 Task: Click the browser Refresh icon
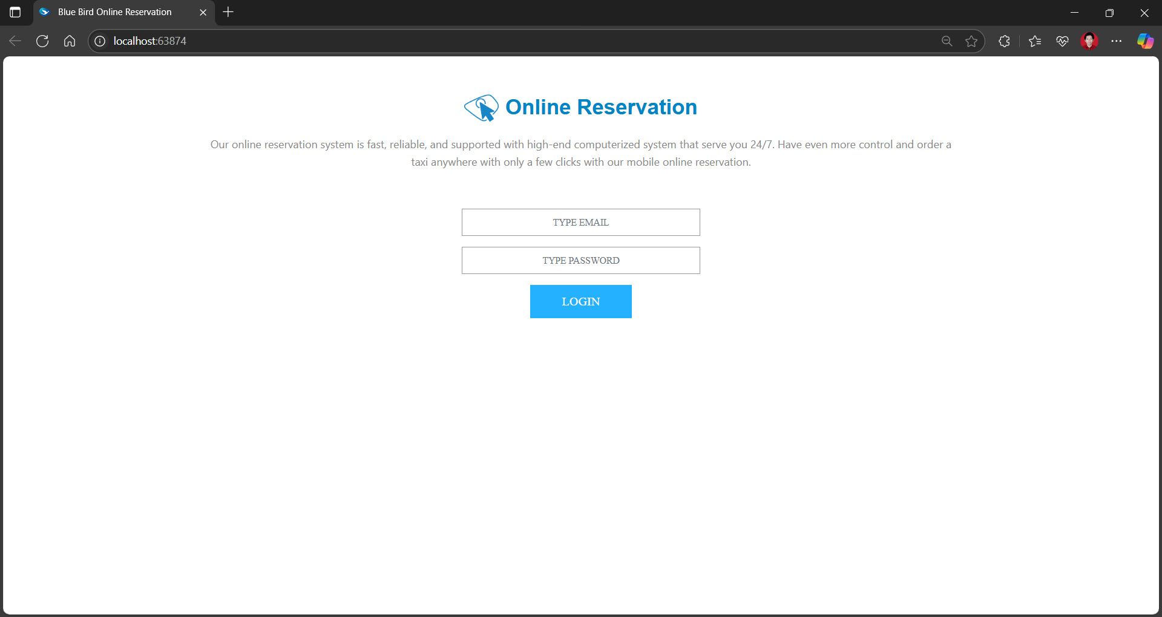[42, 41]
